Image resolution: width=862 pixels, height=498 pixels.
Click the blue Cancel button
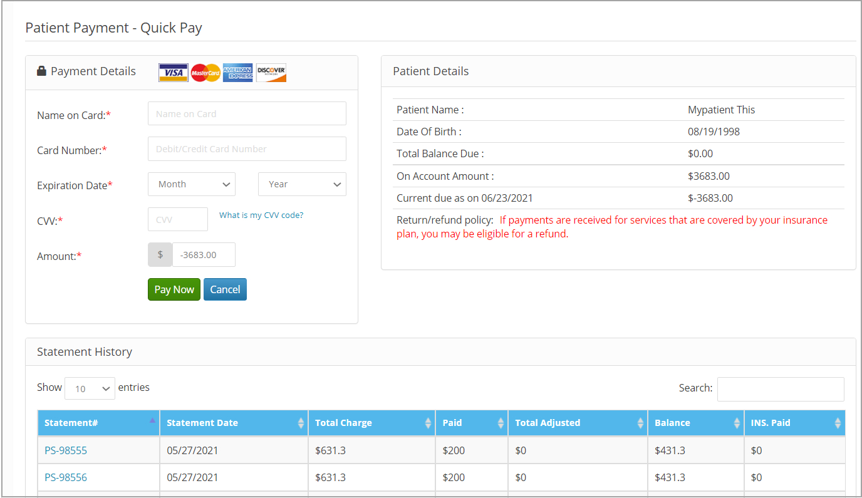point(225,289)
